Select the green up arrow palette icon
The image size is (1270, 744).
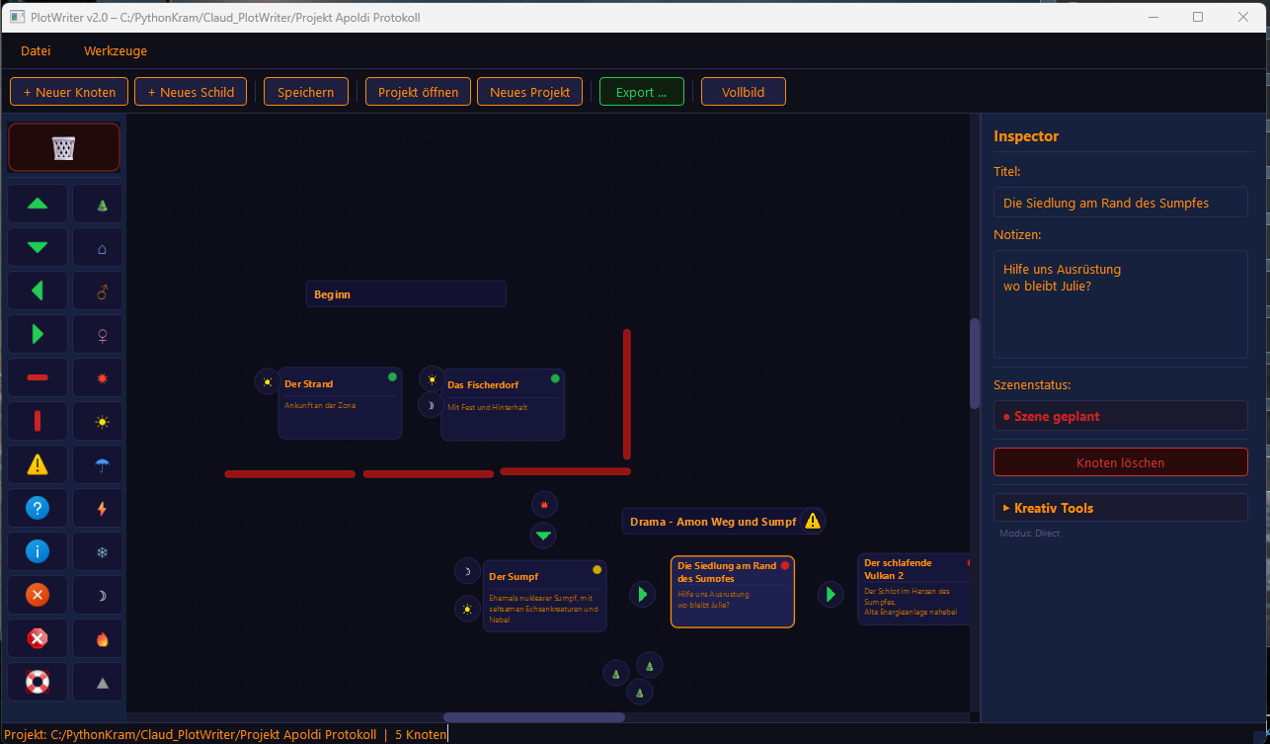coord(38,204)
